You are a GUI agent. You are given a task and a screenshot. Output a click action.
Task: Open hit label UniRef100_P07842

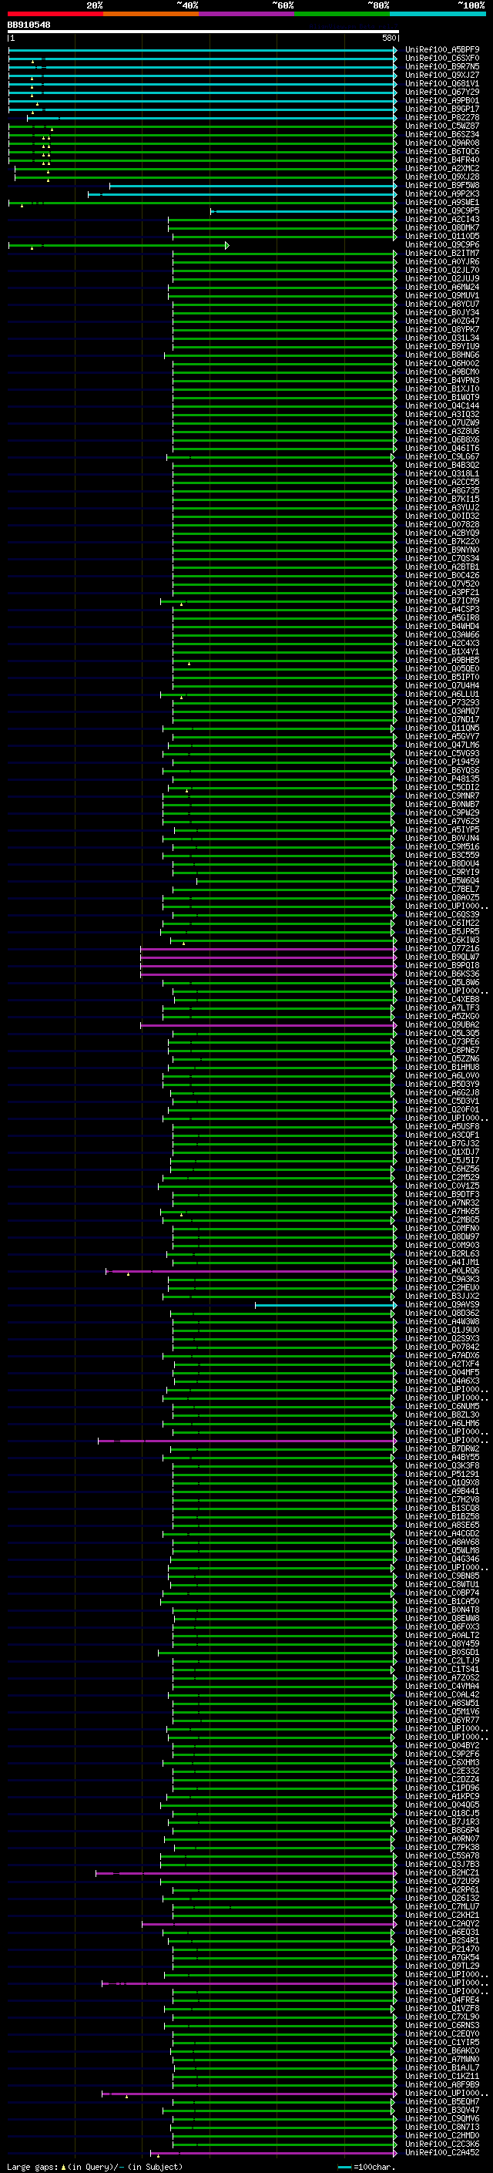[x=442, y=1347]
